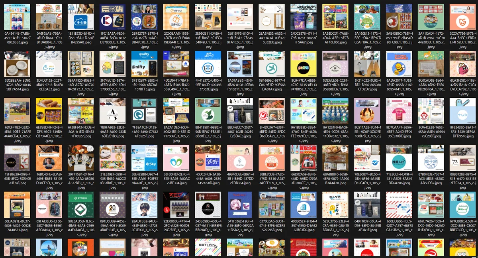Choose the thumbnail of file 3A38DCD1-7A86
The width and height of the screenshot is (478, 258).
336,17
